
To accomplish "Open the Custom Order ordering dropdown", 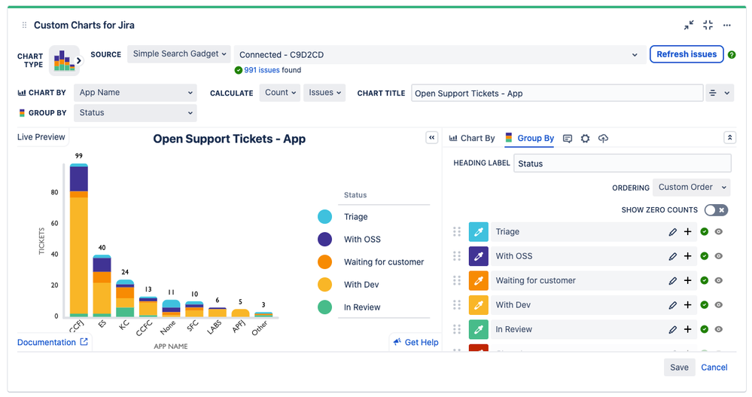I will point(692,188).
